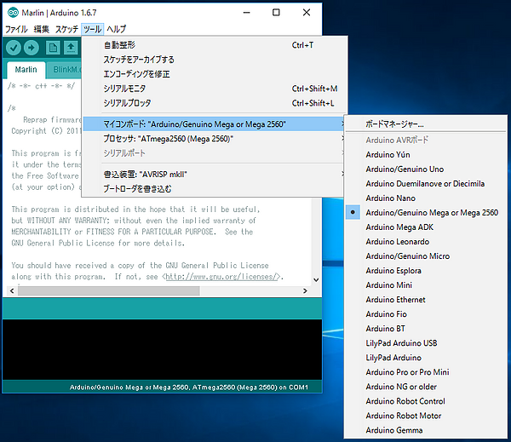Select Arduino Gemma board

click(426, 430)
